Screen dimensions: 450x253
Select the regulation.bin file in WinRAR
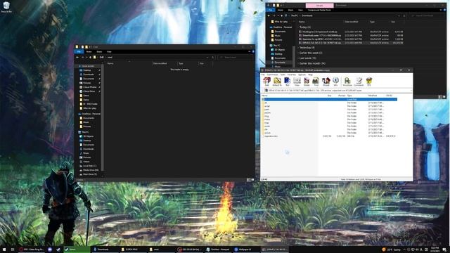pyautogui.click(x=271, y=136)
